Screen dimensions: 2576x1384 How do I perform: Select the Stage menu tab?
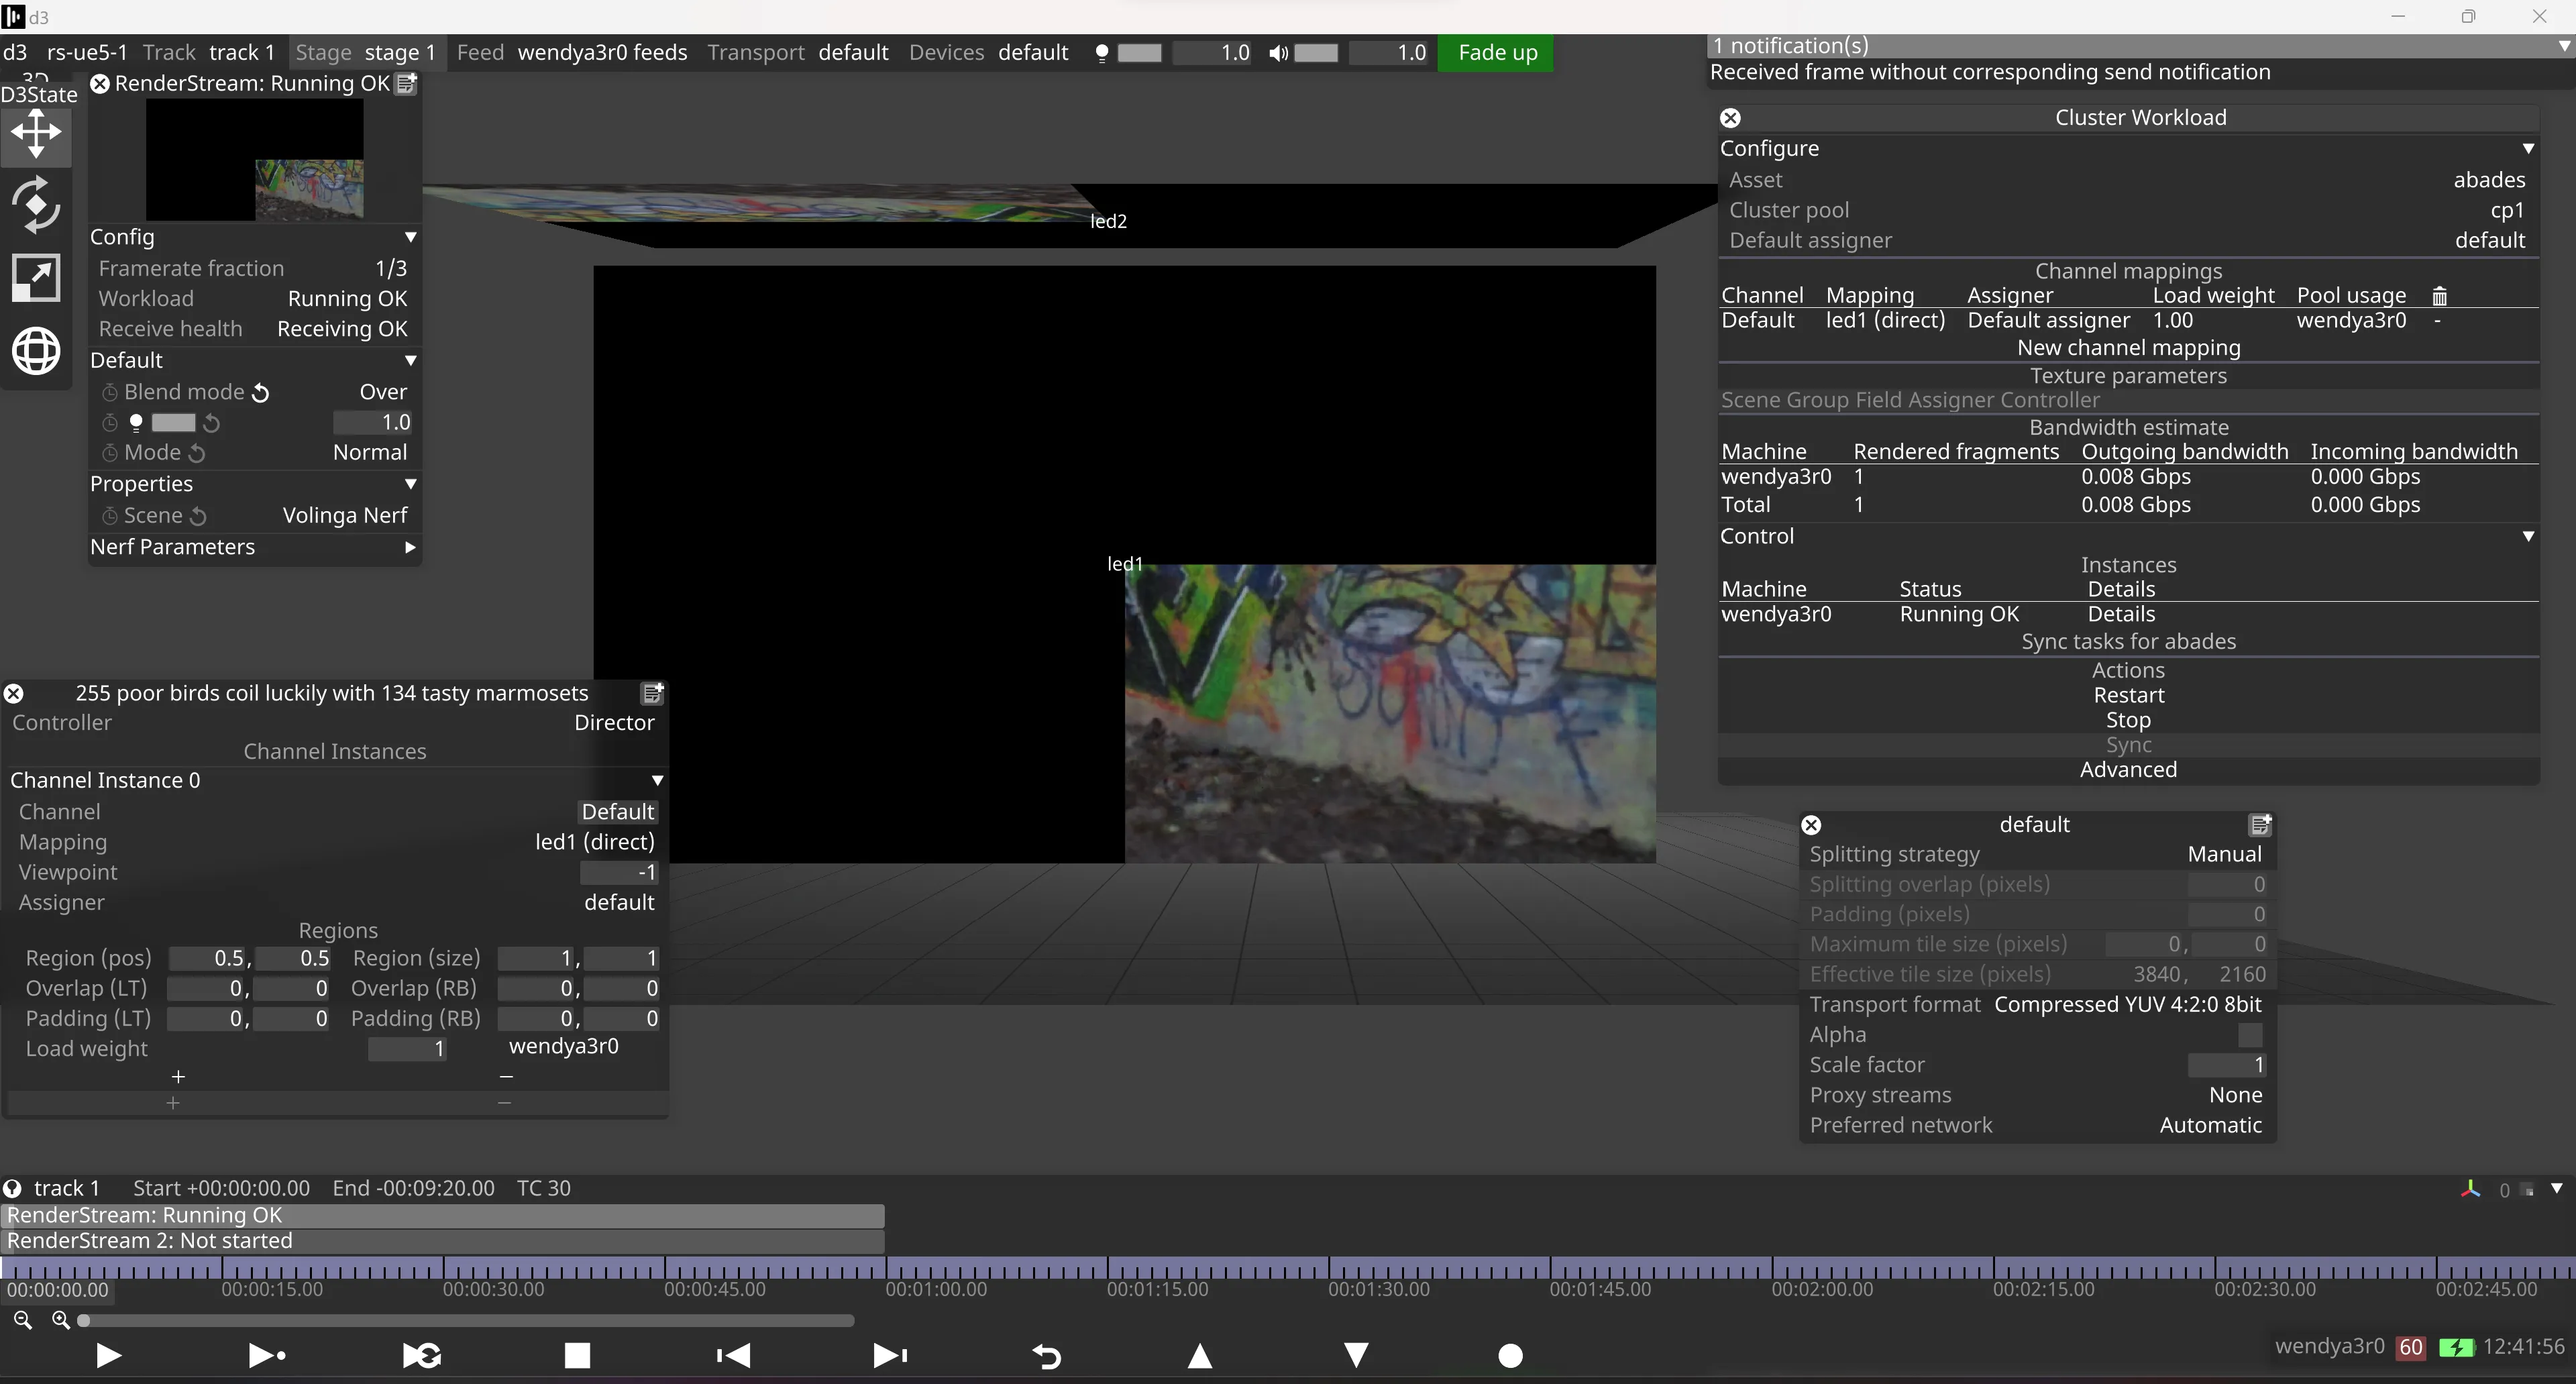tap(324, 51)
